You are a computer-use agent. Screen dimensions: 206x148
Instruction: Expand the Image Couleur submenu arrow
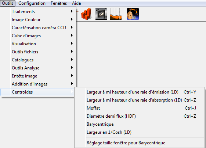pyautogui.click(x=72, y=19)
